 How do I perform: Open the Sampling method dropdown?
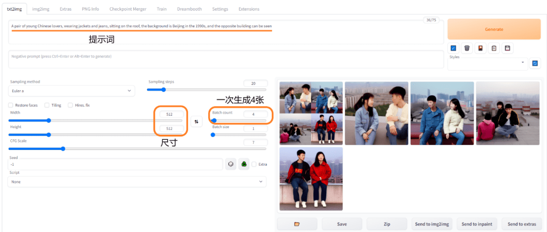[71, 91]
